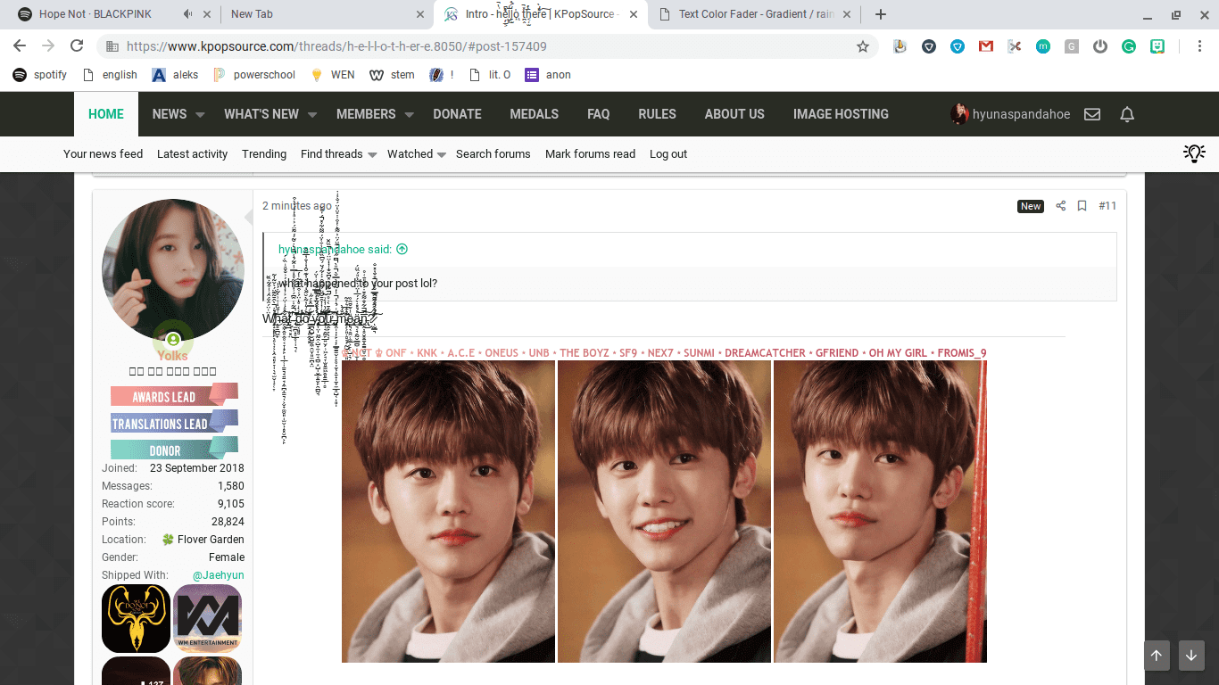The height and width of the screenshot is (685, 1219).
Task: Open the lit. O bookmark
Action: click(490, 75)
